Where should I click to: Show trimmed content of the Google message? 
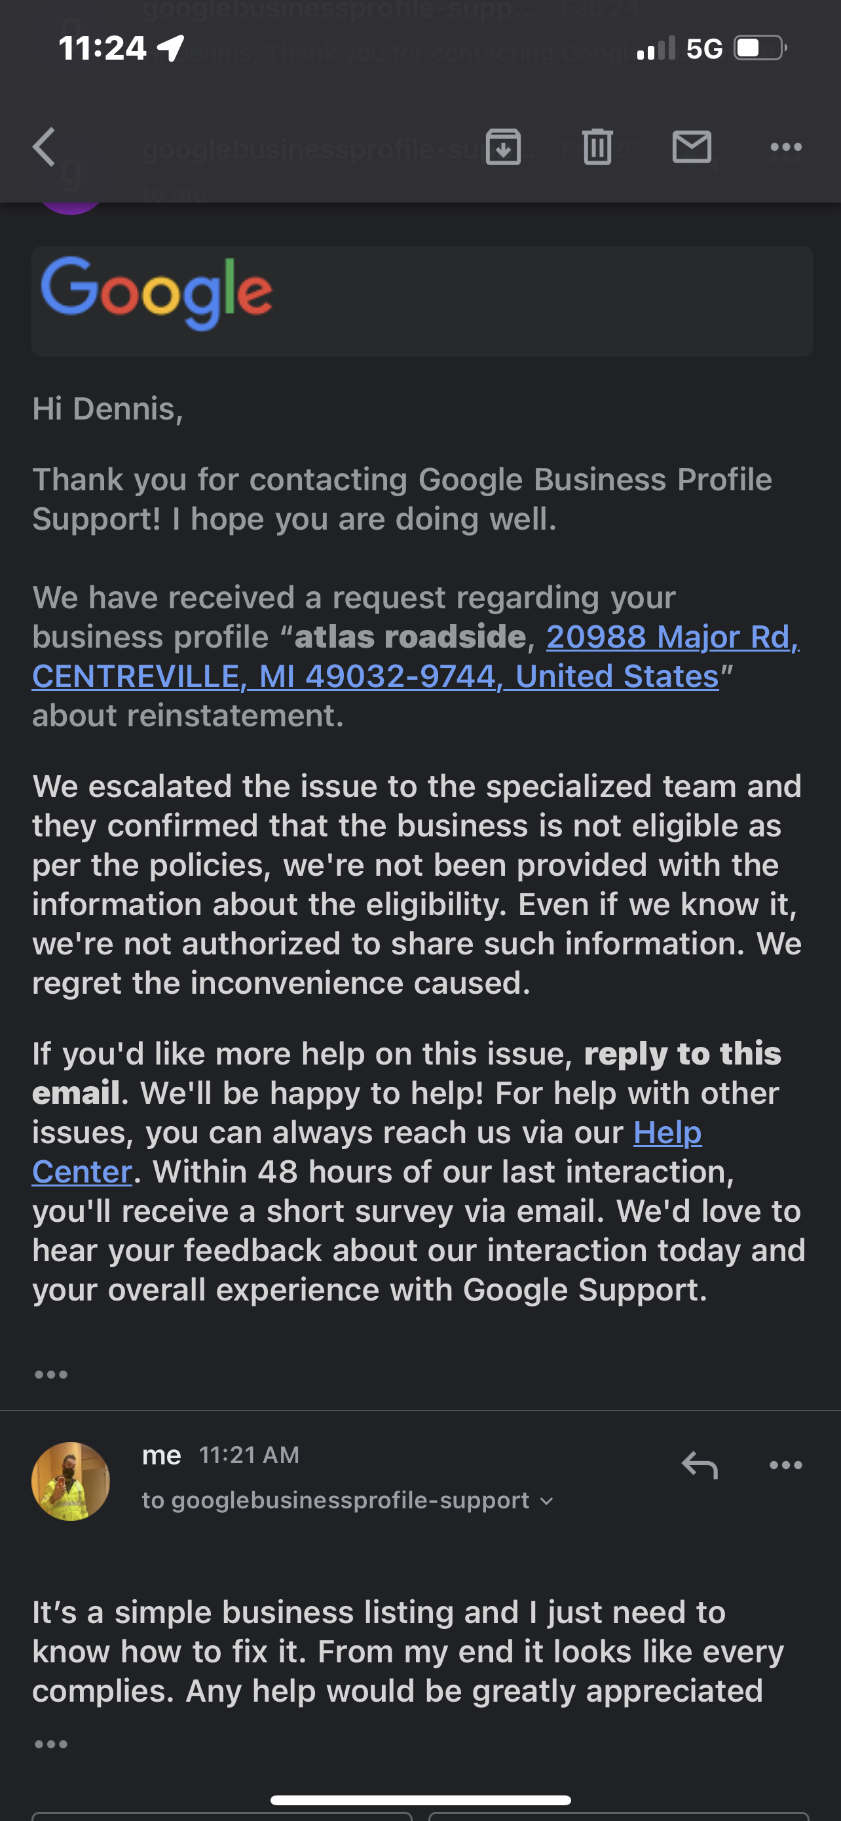point(52,1374)
